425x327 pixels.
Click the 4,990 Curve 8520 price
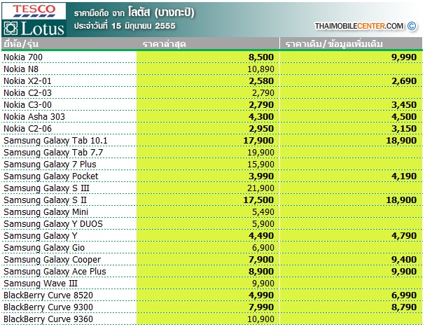[261, 296]
